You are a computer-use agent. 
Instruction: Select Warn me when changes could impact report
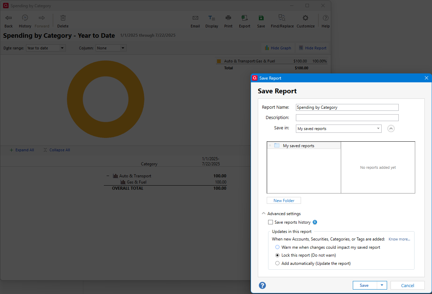(277, 247)
